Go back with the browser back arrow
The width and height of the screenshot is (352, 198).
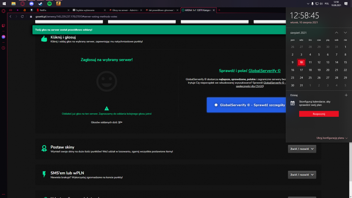10,17
